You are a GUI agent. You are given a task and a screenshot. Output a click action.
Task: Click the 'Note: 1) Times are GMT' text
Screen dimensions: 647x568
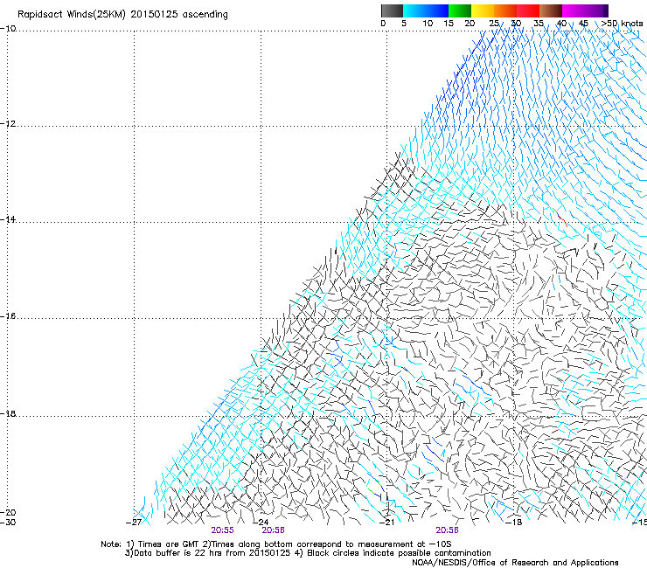point(150,544)
